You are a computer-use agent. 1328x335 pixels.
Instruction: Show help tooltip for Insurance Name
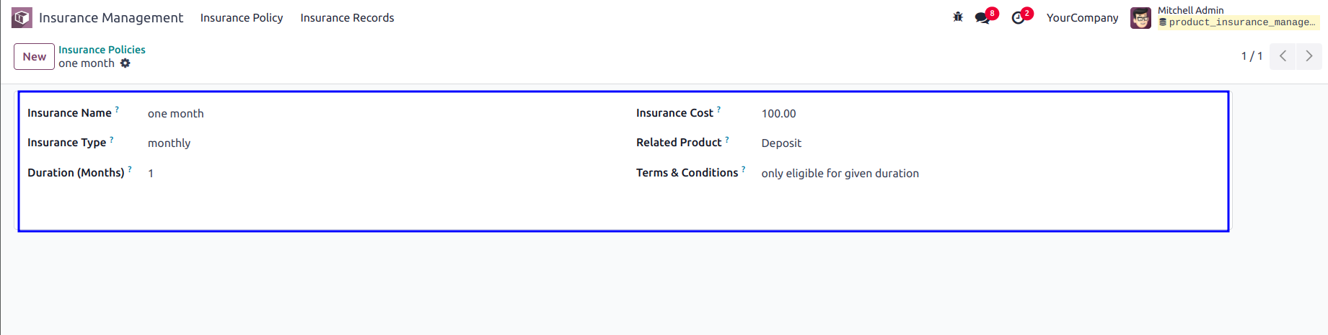pyautogui.click(x=117, y=110)
